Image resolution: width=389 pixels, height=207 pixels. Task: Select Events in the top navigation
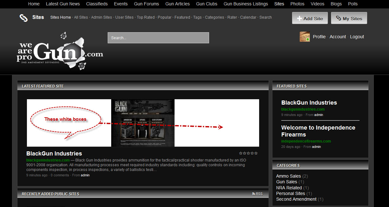[x=121, y=4]
